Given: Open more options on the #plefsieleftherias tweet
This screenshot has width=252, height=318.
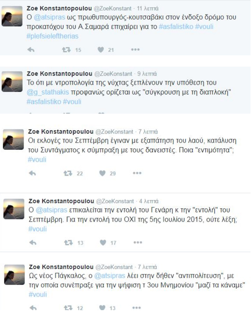Looking at the screenshot, I should point(135,49).
